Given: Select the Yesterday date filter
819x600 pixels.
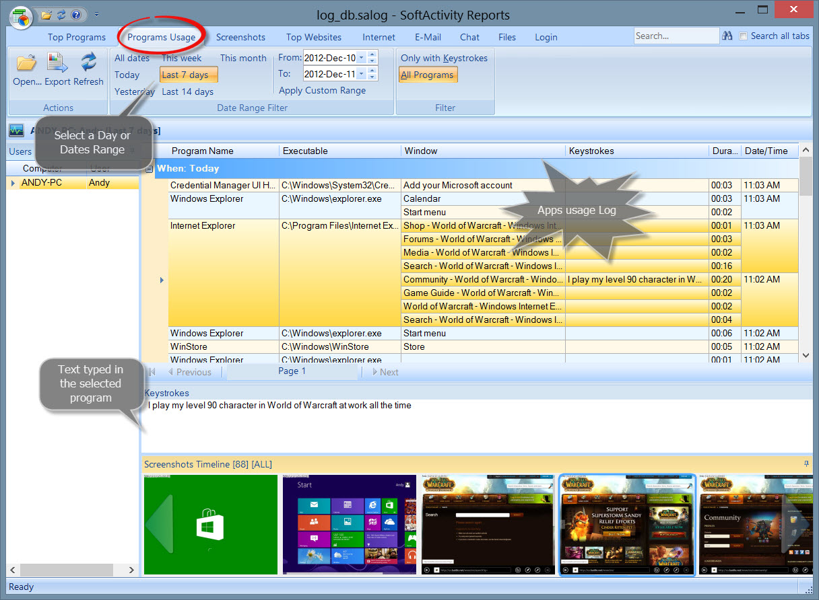Looking at the screenshot, I should [x=135, y=91].
